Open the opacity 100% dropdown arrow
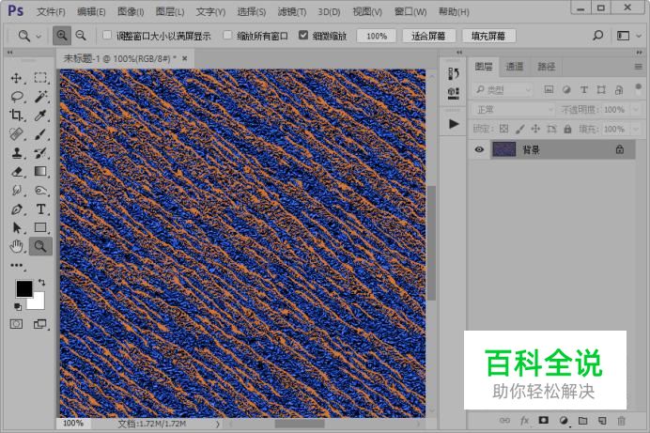 [x=636, y=109]
